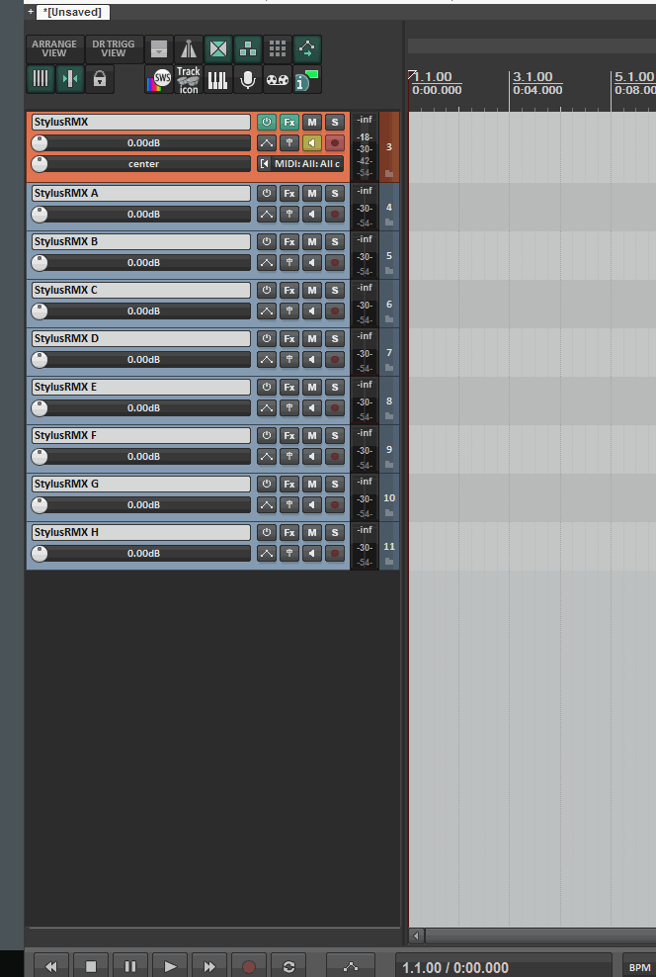Mute the StylusRMX track

[312, 123]
